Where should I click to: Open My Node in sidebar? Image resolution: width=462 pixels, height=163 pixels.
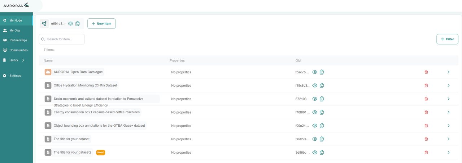(16, 21)
